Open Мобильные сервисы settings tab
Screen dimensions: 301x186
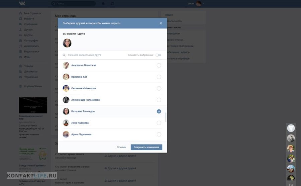[178, 52]
